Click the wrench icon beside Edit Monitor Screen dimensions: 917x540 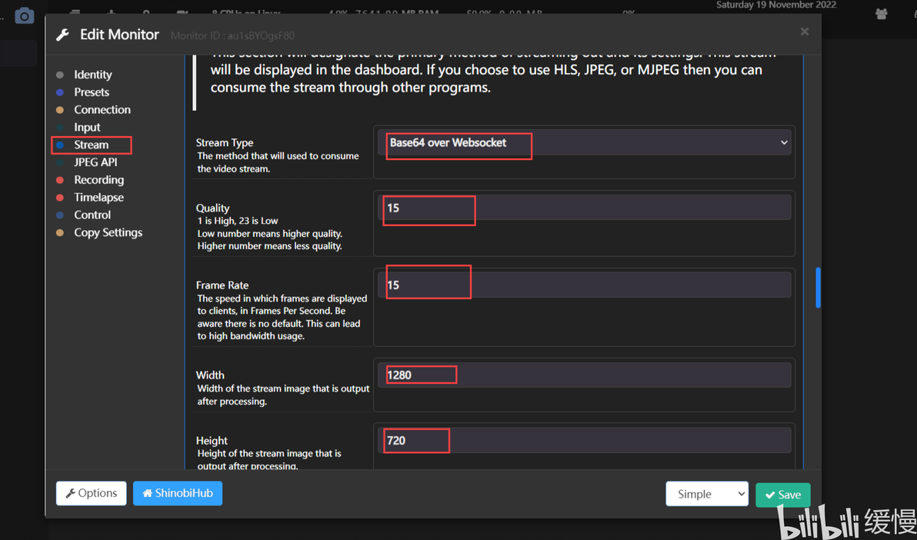pos(63,35)
